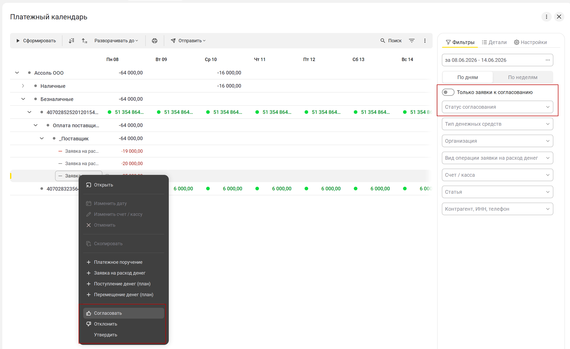This screenshot has width=570, height=349.
Task: Click Наличные amount -16 000,00 on Ср 10
Action: 229,86
